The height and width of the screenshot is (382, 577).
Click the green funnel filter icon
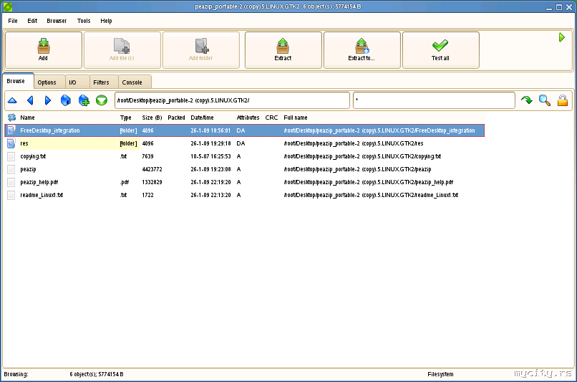tap(102, 100)
